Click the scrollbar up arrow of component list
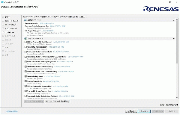This screenshot has width=180, height=115. [177, 19]
